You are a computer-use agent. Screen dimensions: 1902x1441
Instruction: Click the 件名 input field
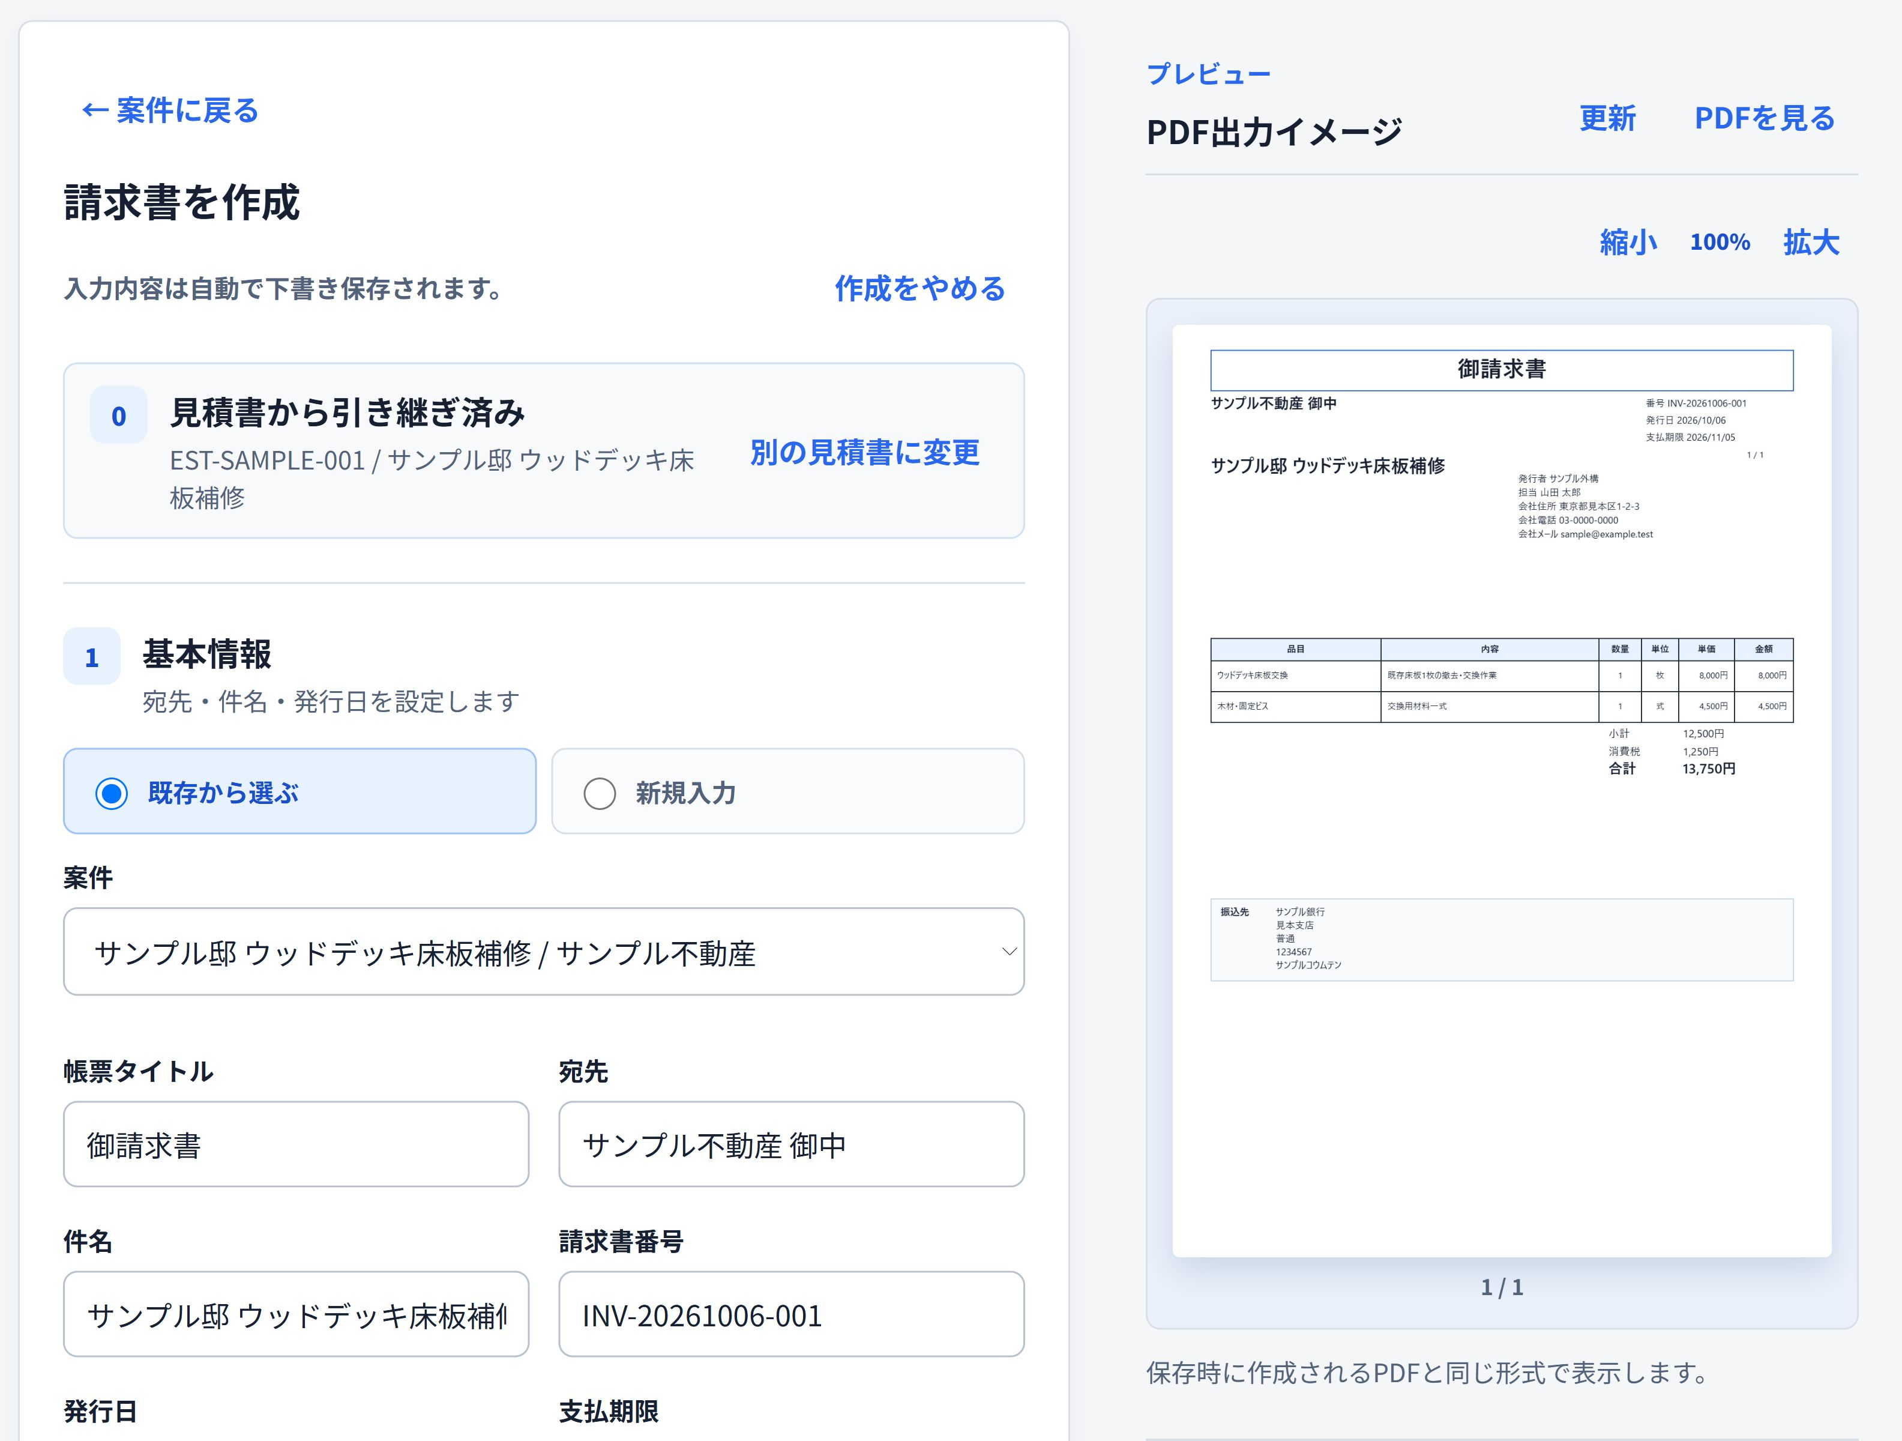[x=296, y=1314]
